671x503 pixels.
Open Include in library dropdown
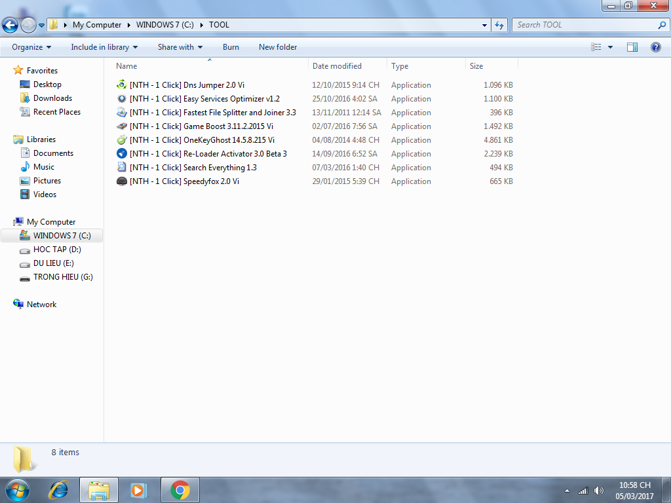coord(104,47)
